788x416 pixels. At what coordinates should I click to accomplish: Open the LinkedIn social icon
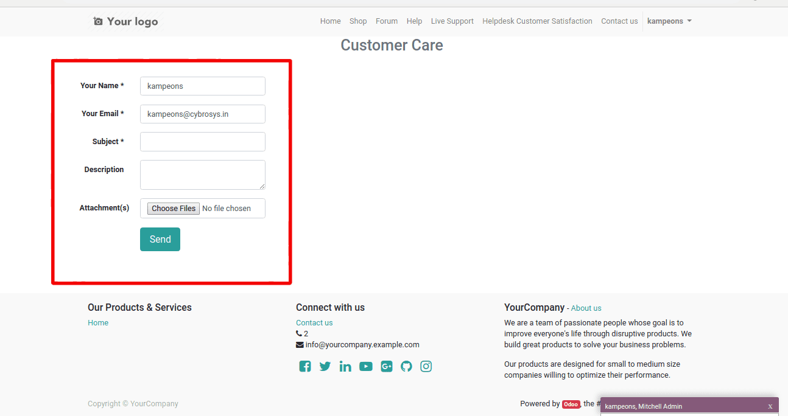345,366
